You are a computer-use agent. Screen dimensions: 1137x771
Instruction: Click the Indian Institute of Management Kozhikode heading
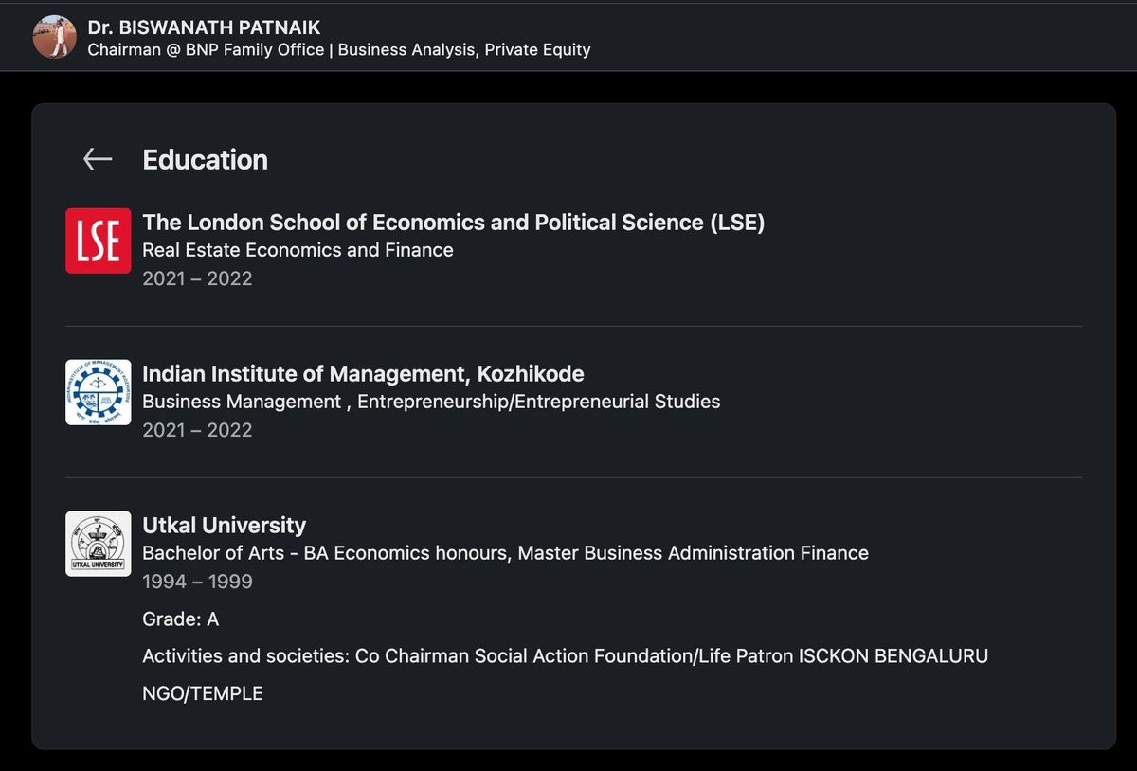(363, 373)
